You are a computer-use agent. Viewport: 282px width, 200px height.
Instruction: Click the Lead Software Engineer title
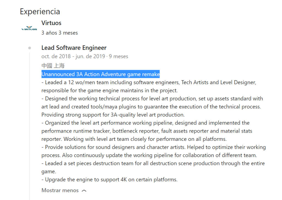click(x=74, y=48)
